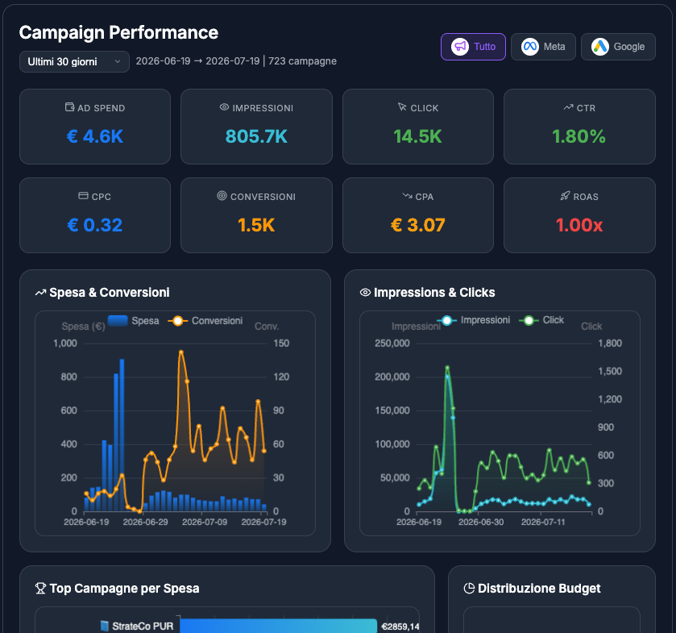
Task: Toggle the Spesa series in chart legend
Action: pyautogui.click(x=133, y=321)
